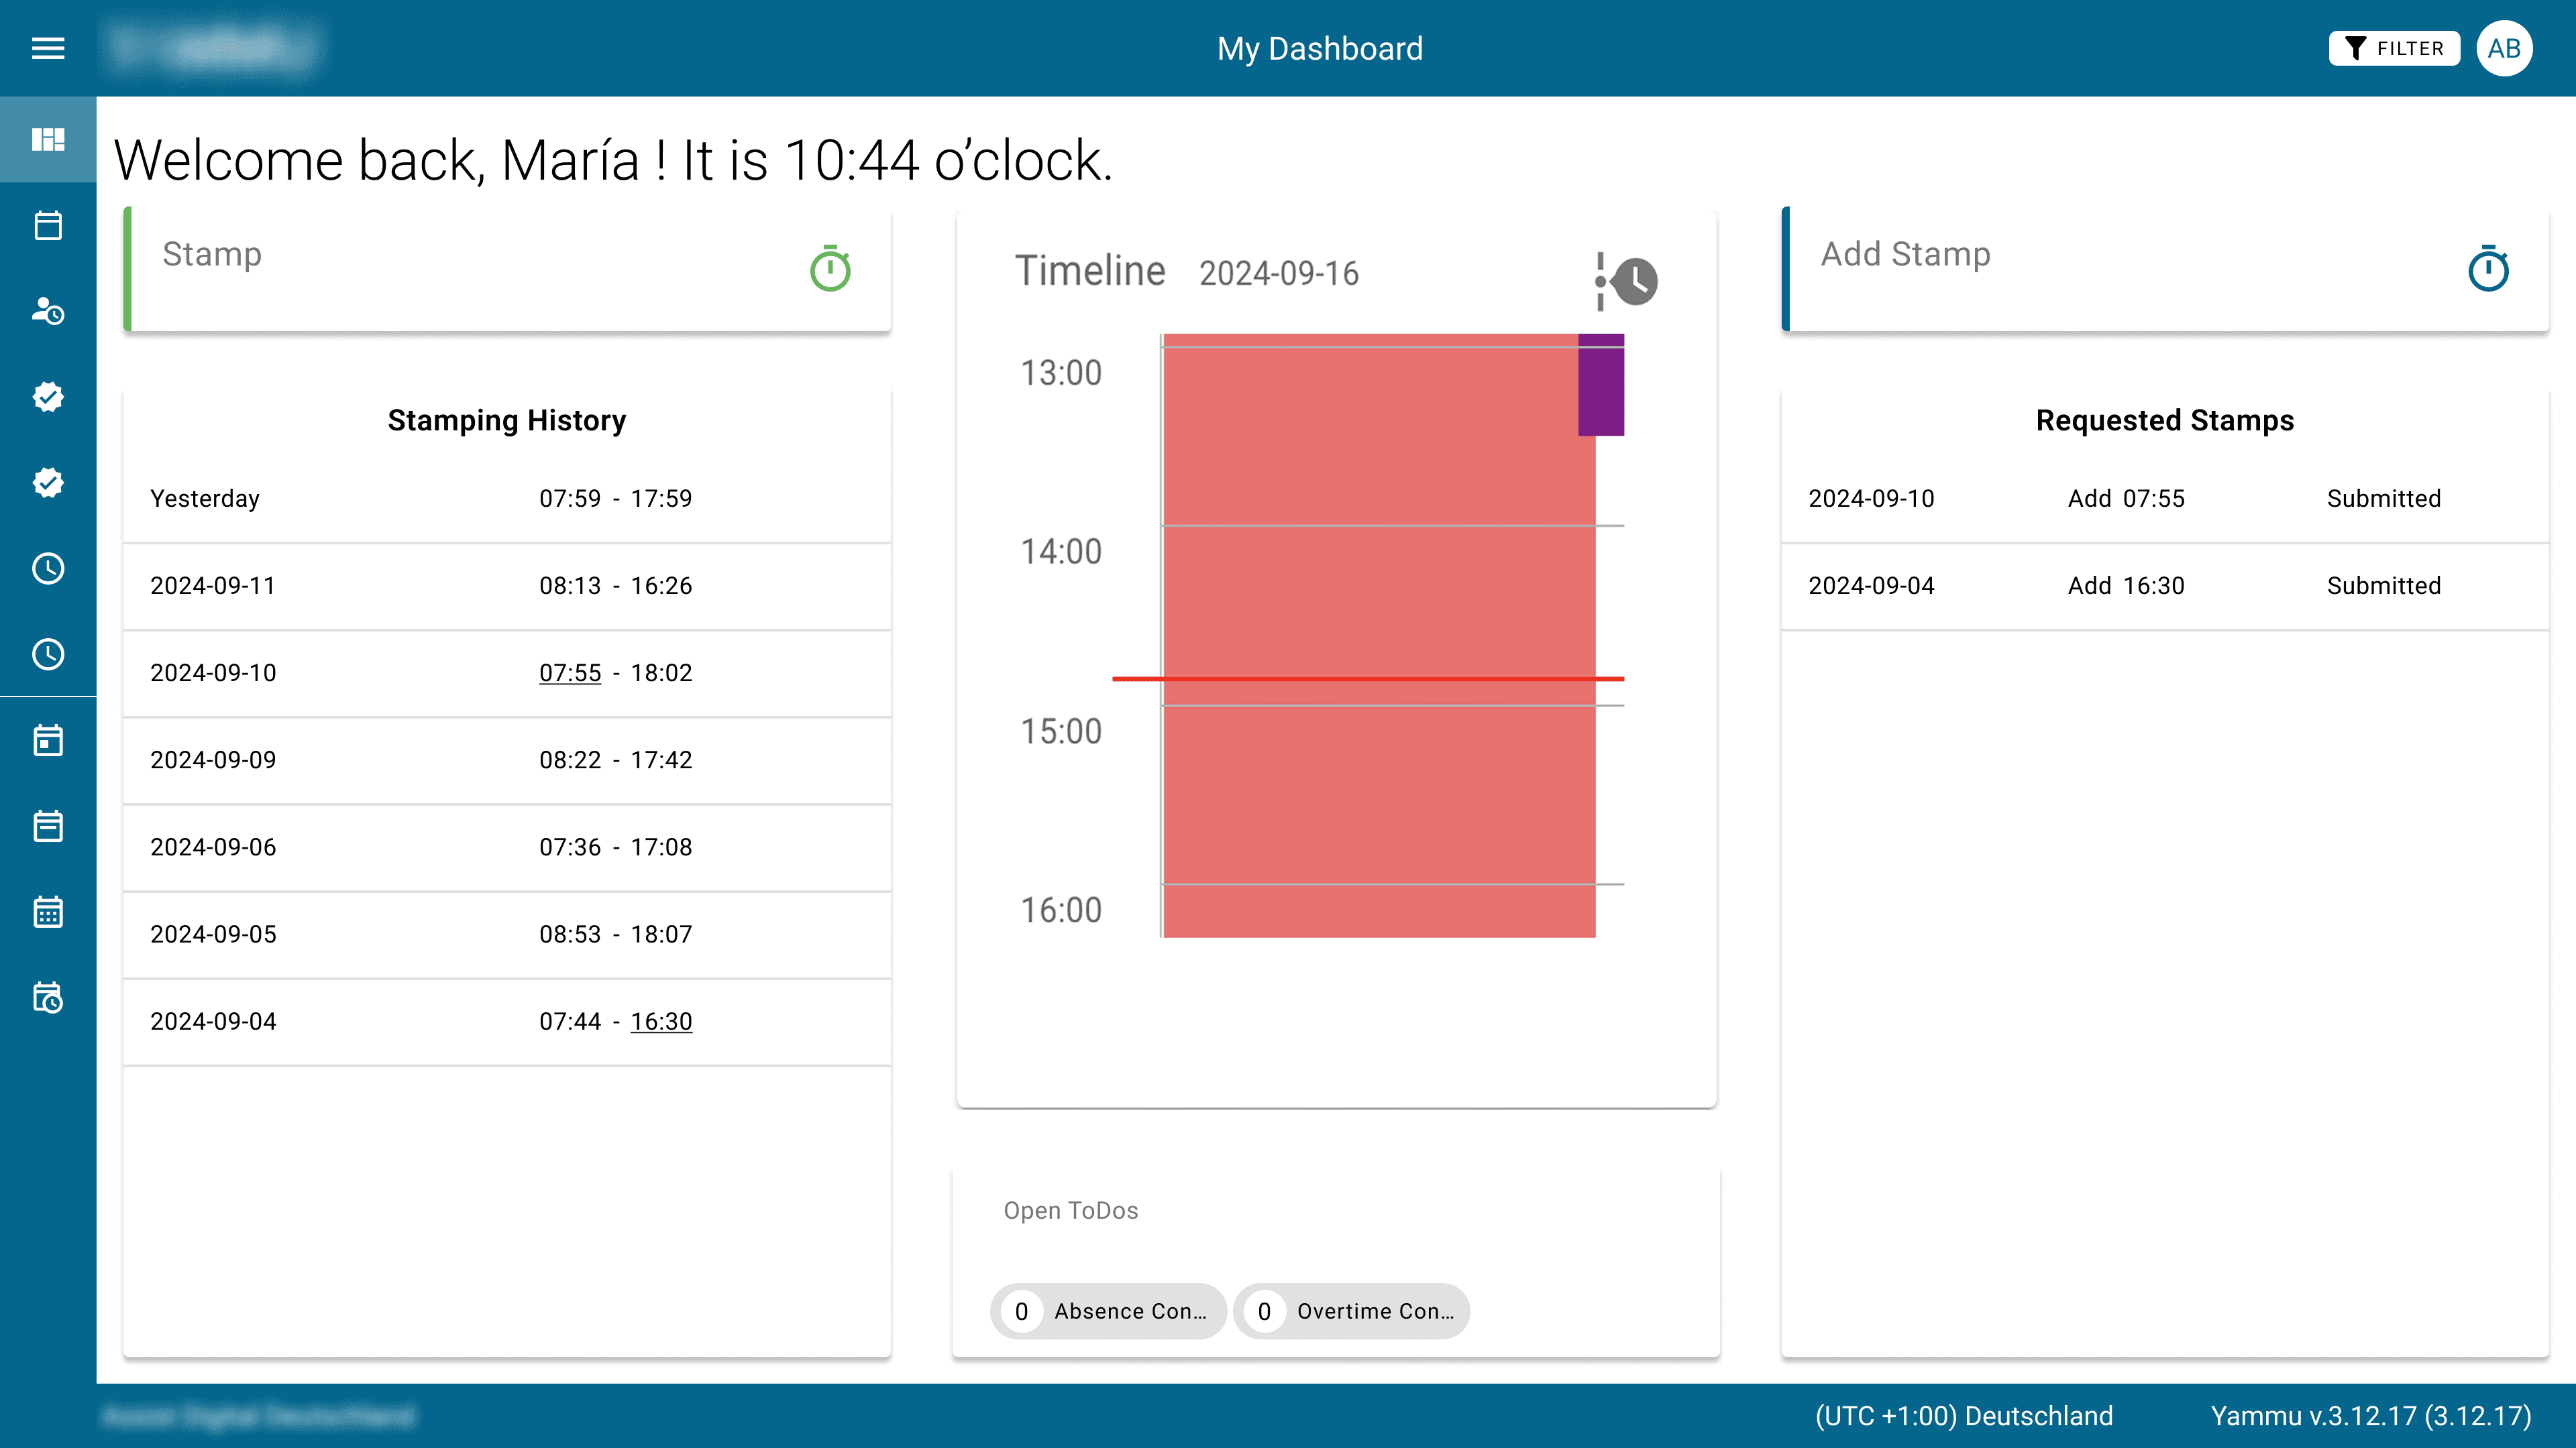Open the AB user avatar menu
Image resolution: width=2576 pixels, height=1448 pixels.
click(2503, 48)
